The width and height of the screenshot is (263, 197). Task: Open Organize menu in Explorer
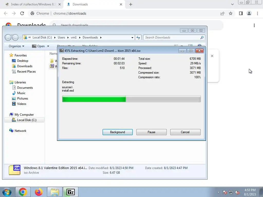point(16,46)
